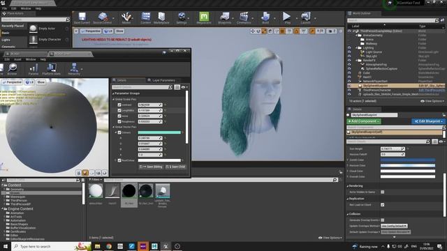Open File Explorer from the taskbar

tap(97, 246)
